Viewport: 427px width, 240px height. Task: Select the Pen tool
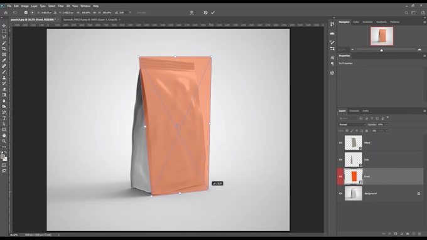(x=4, y=112)
